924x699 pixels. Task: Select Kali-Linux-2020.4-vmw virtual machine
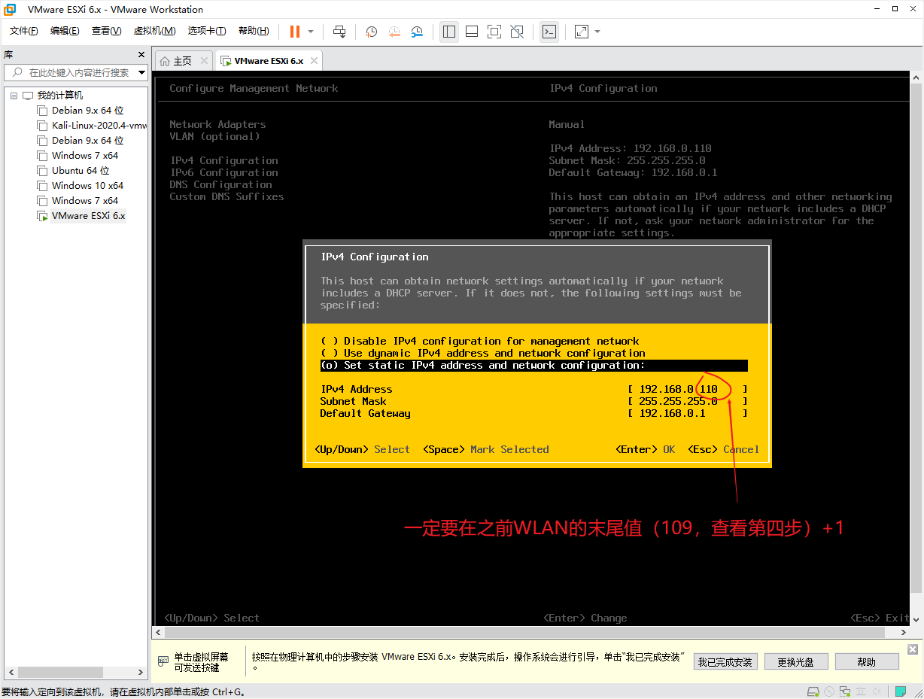[99, 126]
